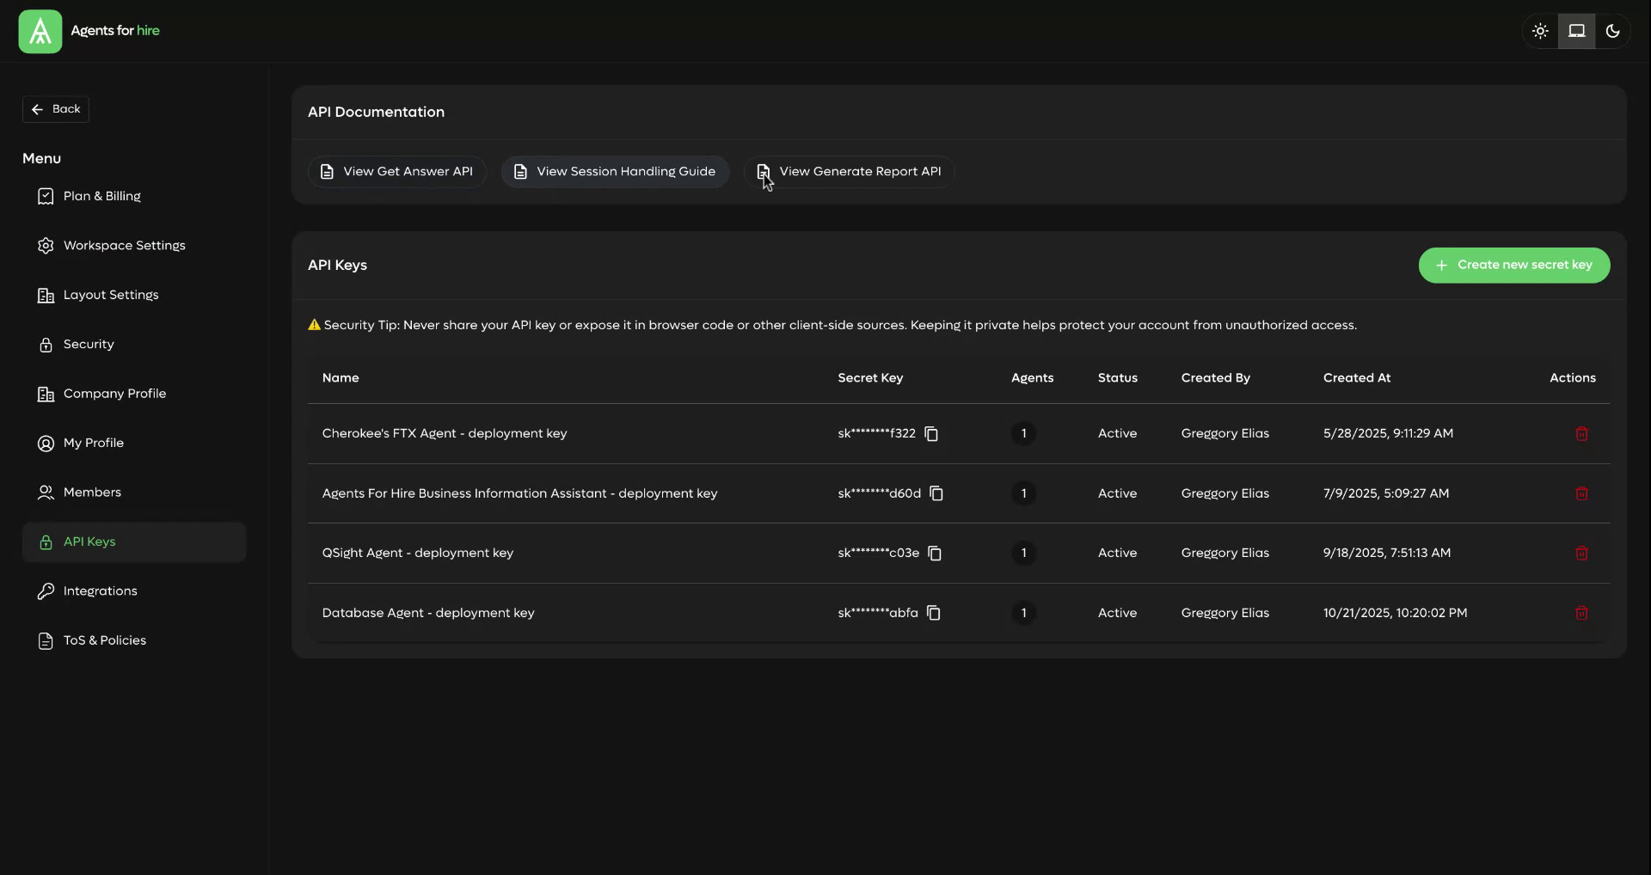The image size is (1651, 875).
Task: Delete the Database Agent deployment key
Action: tap(1581, 613)
